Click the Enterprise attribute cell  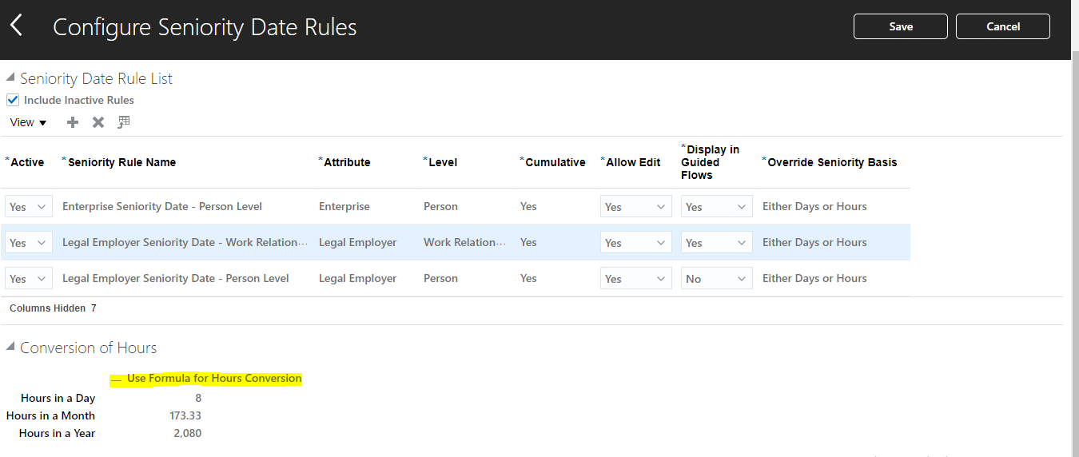pos(344,206)
